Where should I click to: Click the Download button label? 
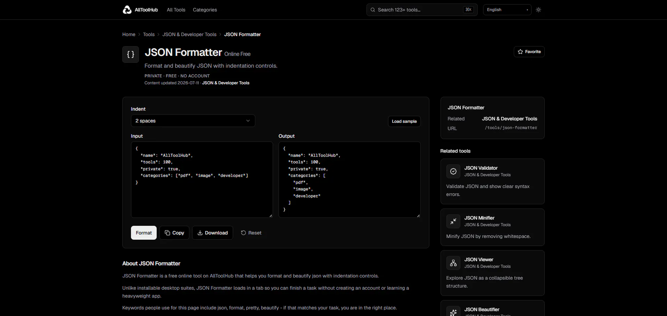point(216,233)
